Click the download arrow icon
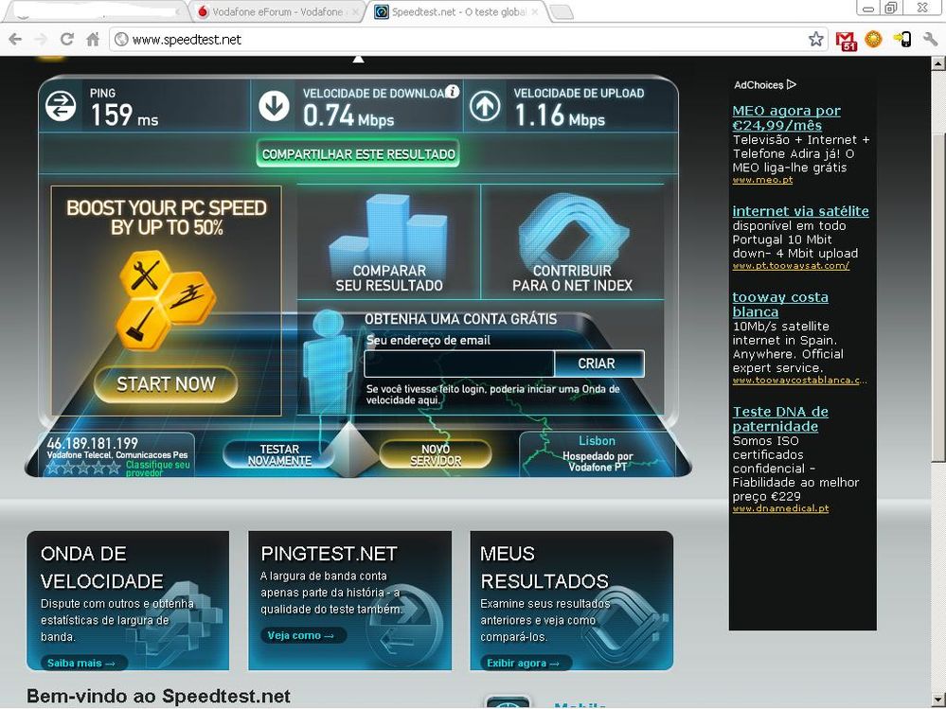 tap(274, 106)
